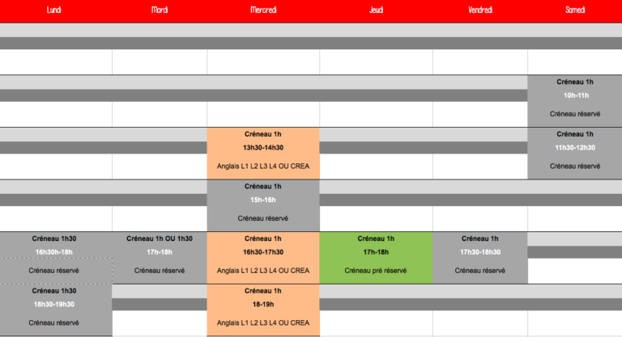The height and width of the screenshot is (337, 622).
Task: Click the Mercredi column header
Action: pyautogui.click(x=263, y=10)
